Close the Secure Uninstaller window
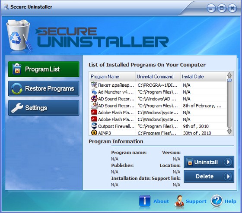 [x=232, y=8]
